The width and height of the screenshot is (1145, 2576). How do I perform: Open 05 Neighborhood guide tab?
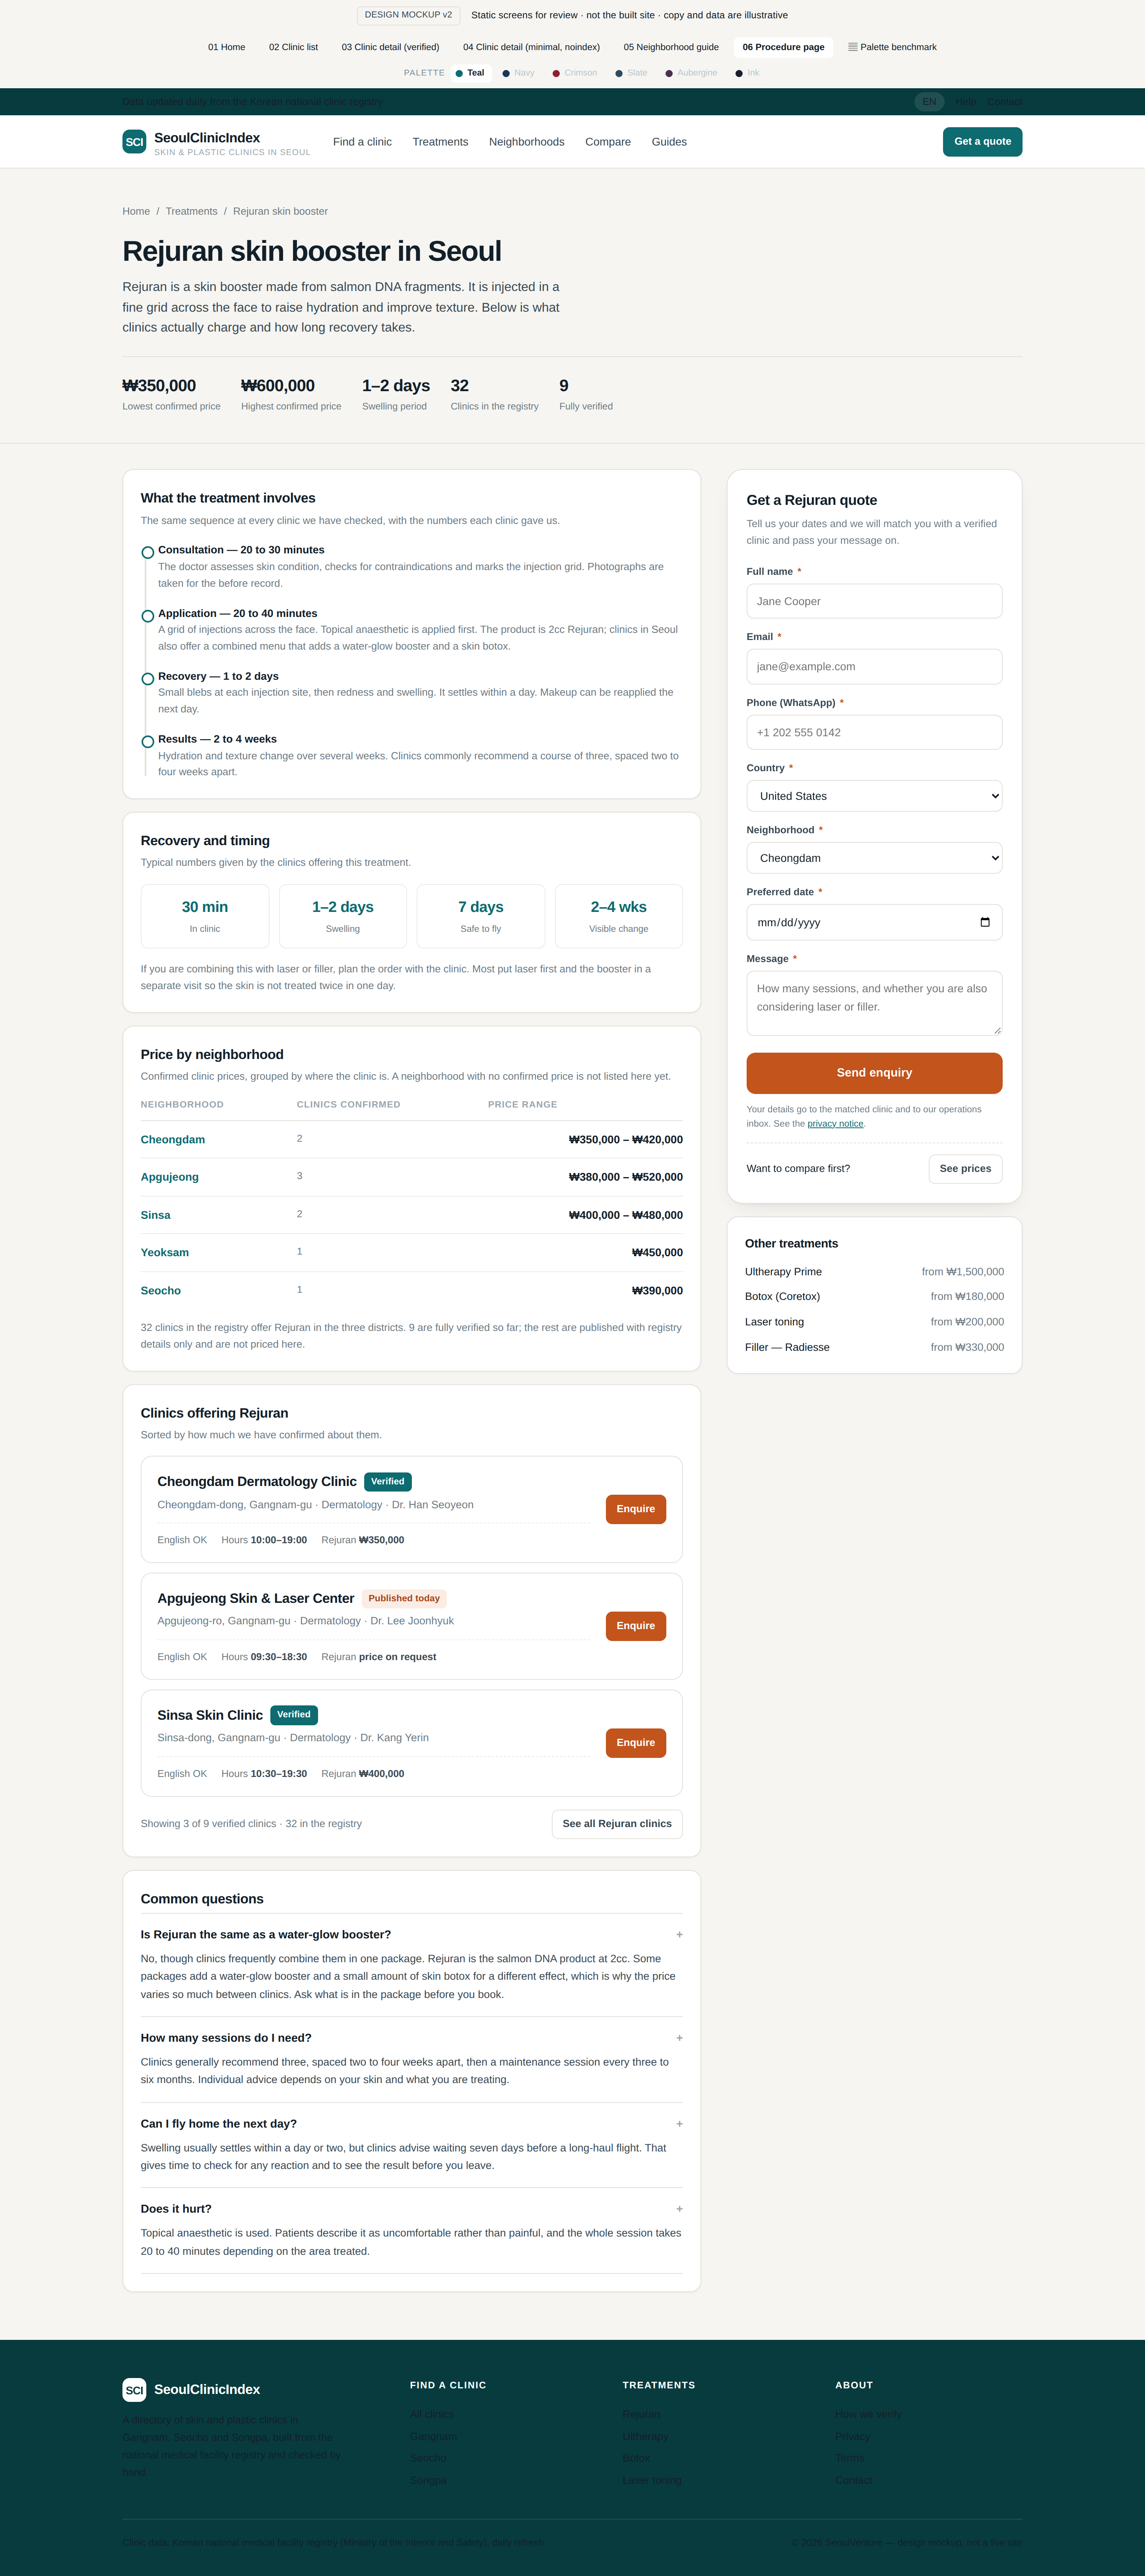671,47
